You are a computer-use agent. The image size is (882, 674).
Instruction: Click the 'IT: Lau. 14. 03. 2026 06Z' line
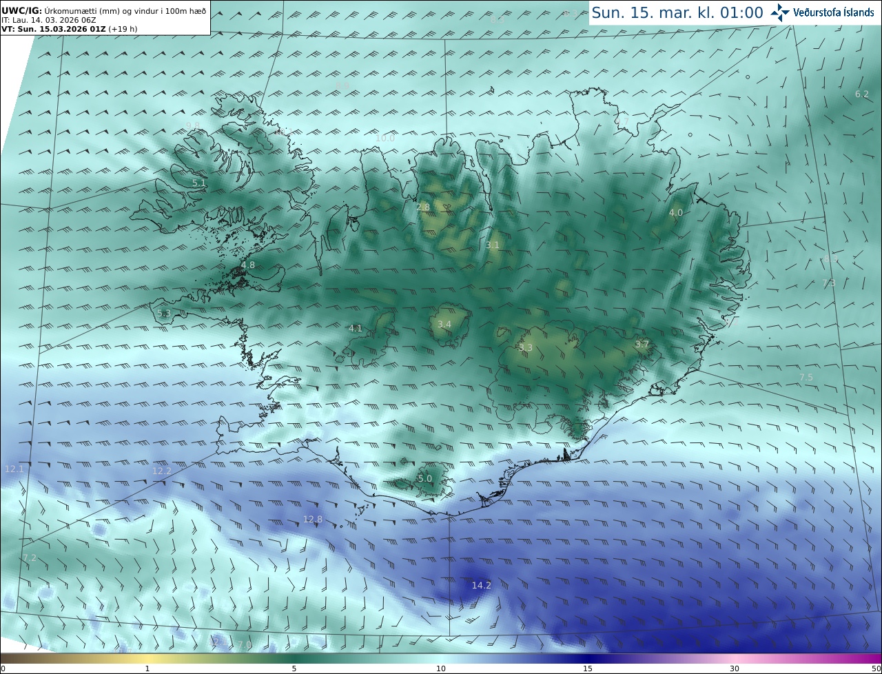coord(49,20)
